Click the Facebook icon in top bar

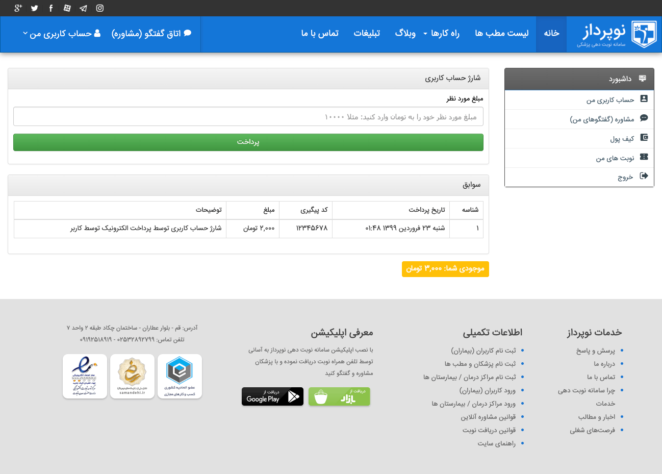click(51, 8)
